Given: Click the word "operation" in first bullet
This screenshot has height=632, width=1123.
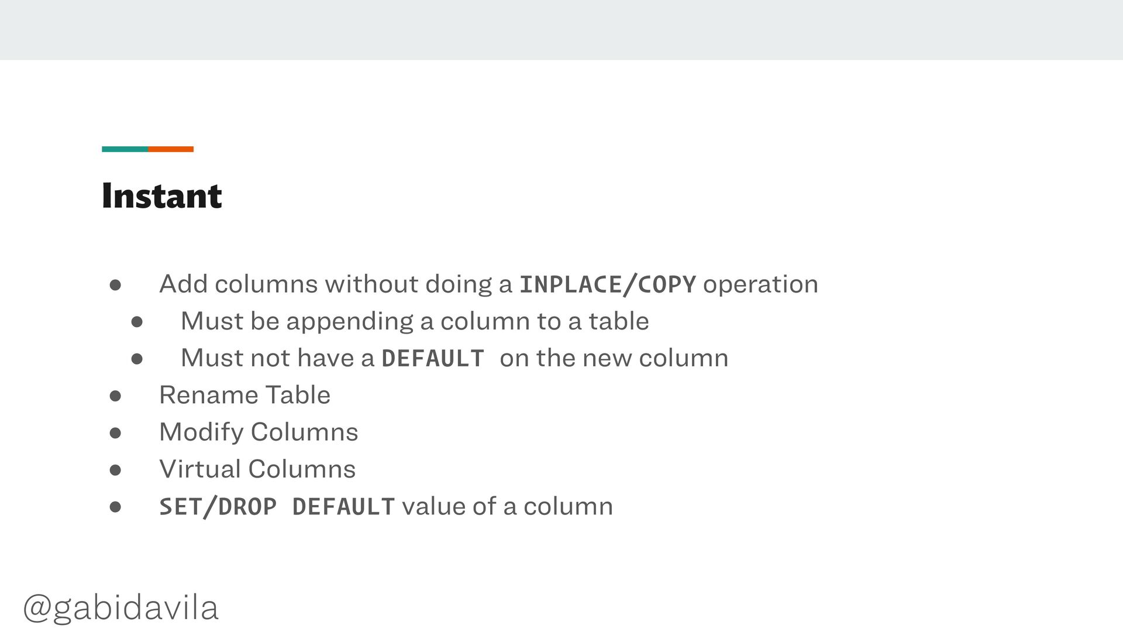Looking at the screenshot, I should click(x=760, y=285).
